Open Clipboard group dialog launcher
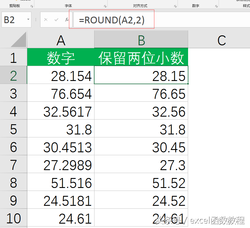This screenshot has height=228, width=250. click(32, 6)
